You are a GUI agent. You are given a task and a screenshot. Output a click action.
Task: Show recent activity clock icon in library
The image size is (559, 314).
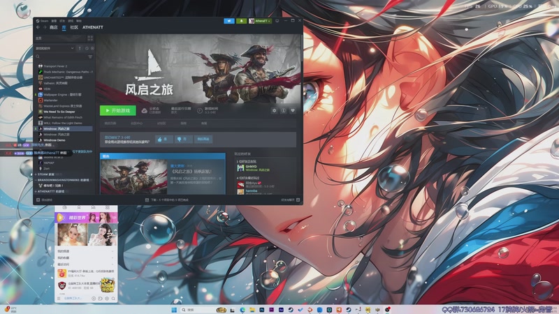87,48
